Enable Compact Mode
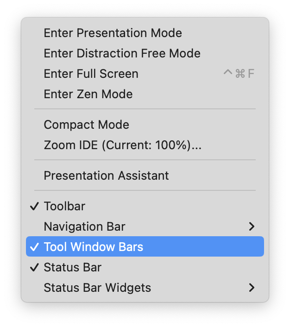 point(86,125)
